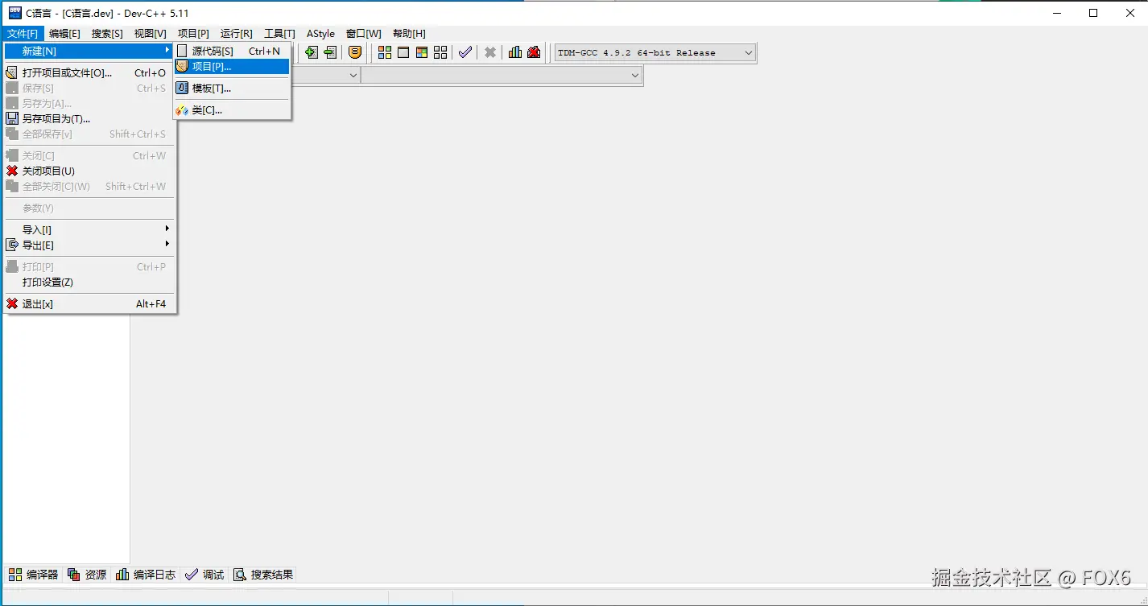Screen dimensions: 1148x606
Task: Switch to the 资源 bottom tab
Action: (x=86, y=575)
